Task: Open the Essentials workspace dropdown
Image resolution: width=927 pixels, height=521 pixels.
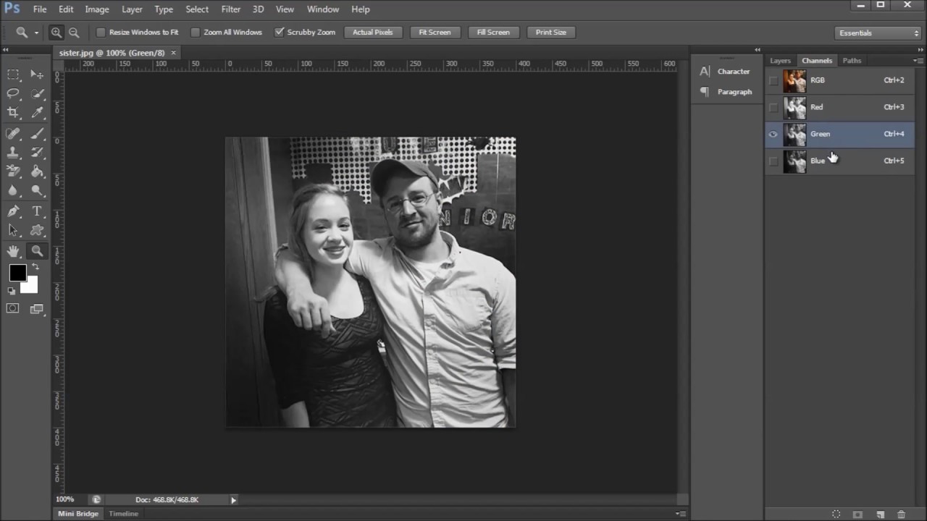Action: (877, 33)
